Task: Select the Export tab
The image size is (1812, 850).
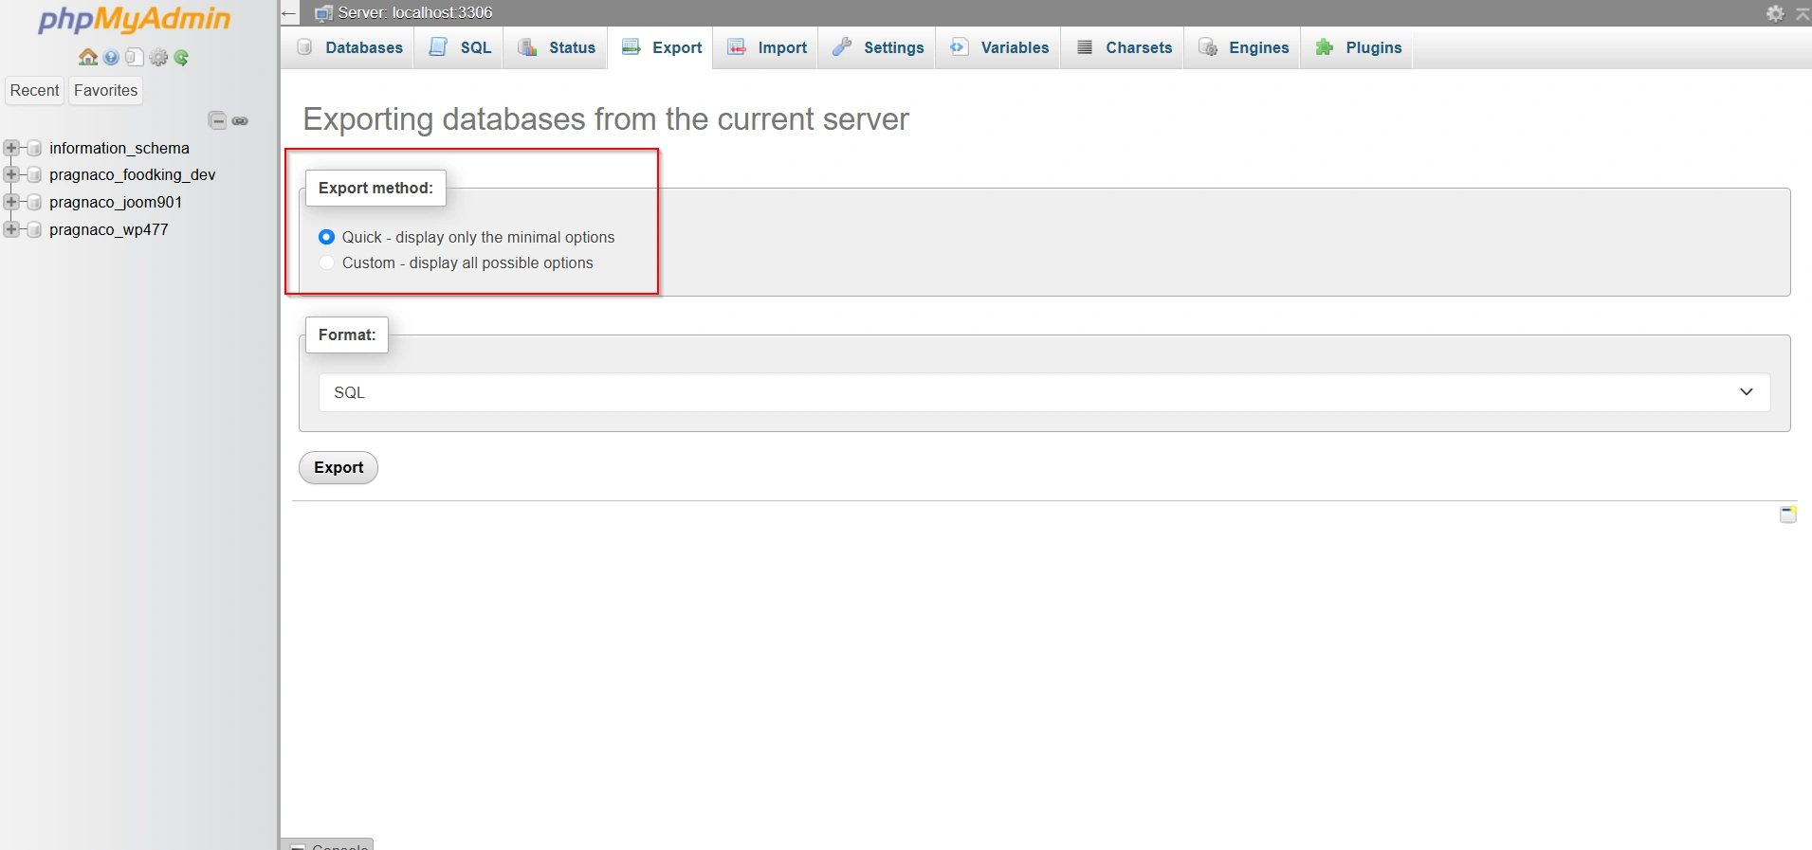Action: click(662, 47)
